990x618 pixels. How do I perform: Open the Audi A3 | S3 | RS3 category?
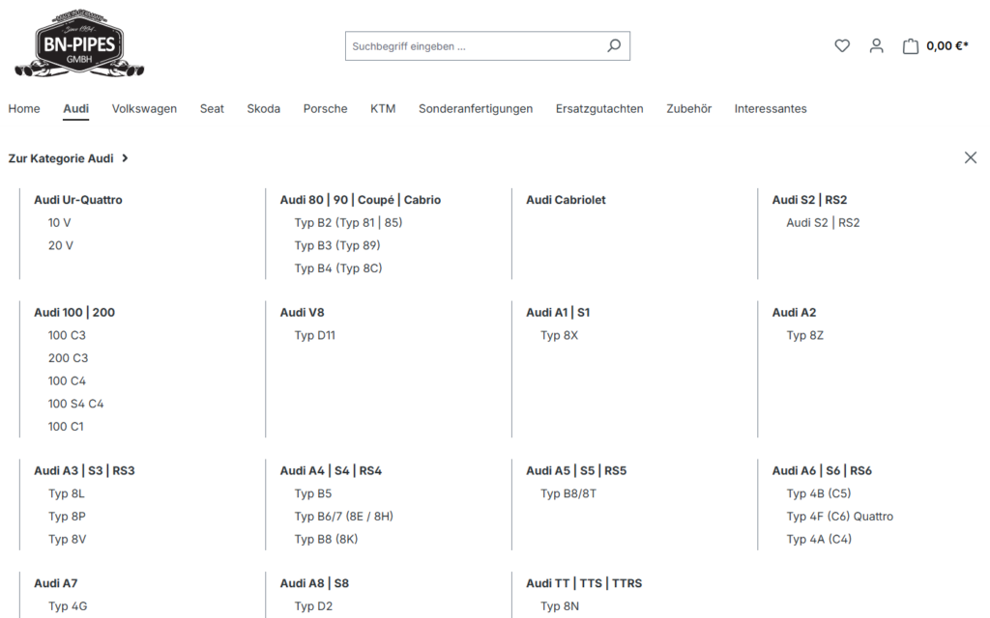point(85,470)
